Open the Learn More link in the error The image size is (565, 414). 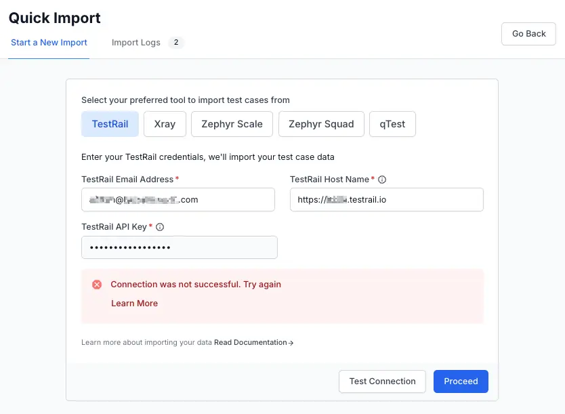point(134,304)
